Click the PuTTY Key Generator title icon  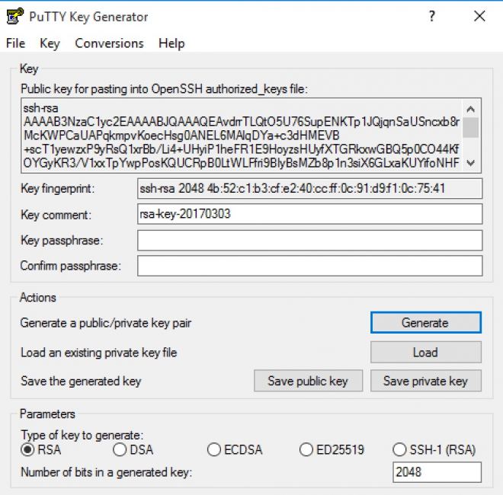click(14, 16)
